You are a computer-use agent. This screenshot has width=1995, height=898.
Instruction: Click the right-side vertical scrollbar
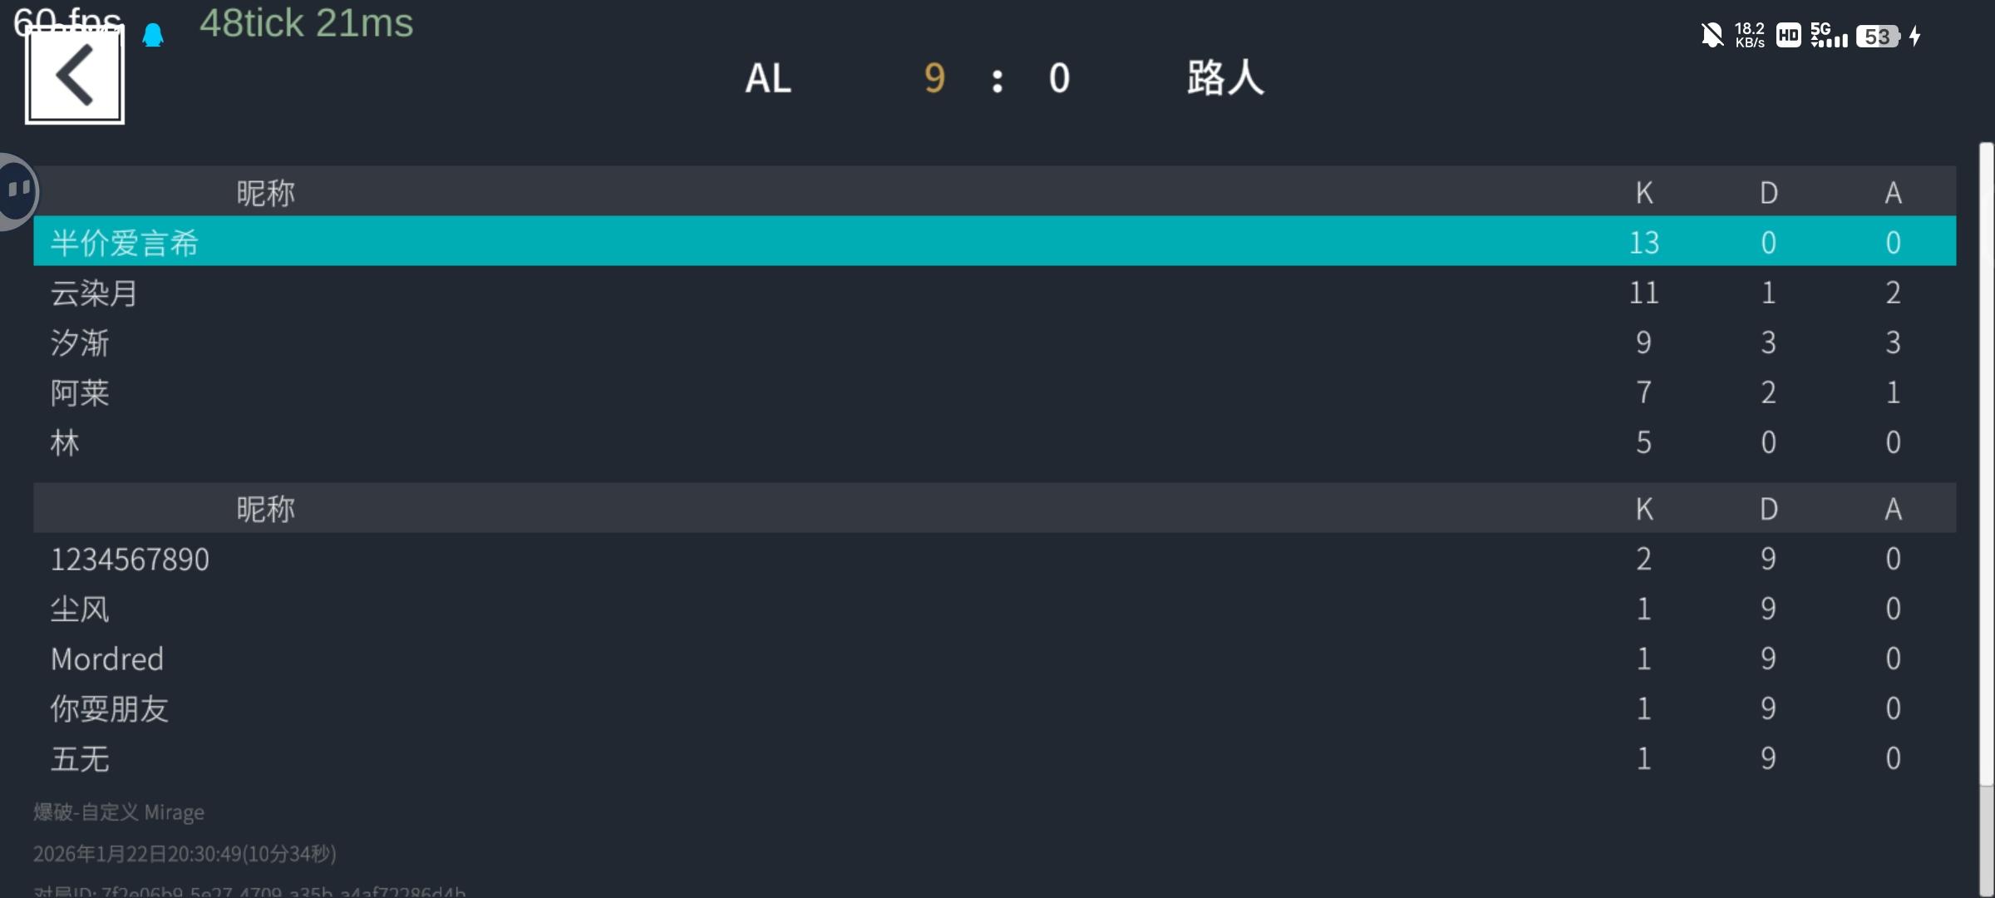click(1986, 466)
